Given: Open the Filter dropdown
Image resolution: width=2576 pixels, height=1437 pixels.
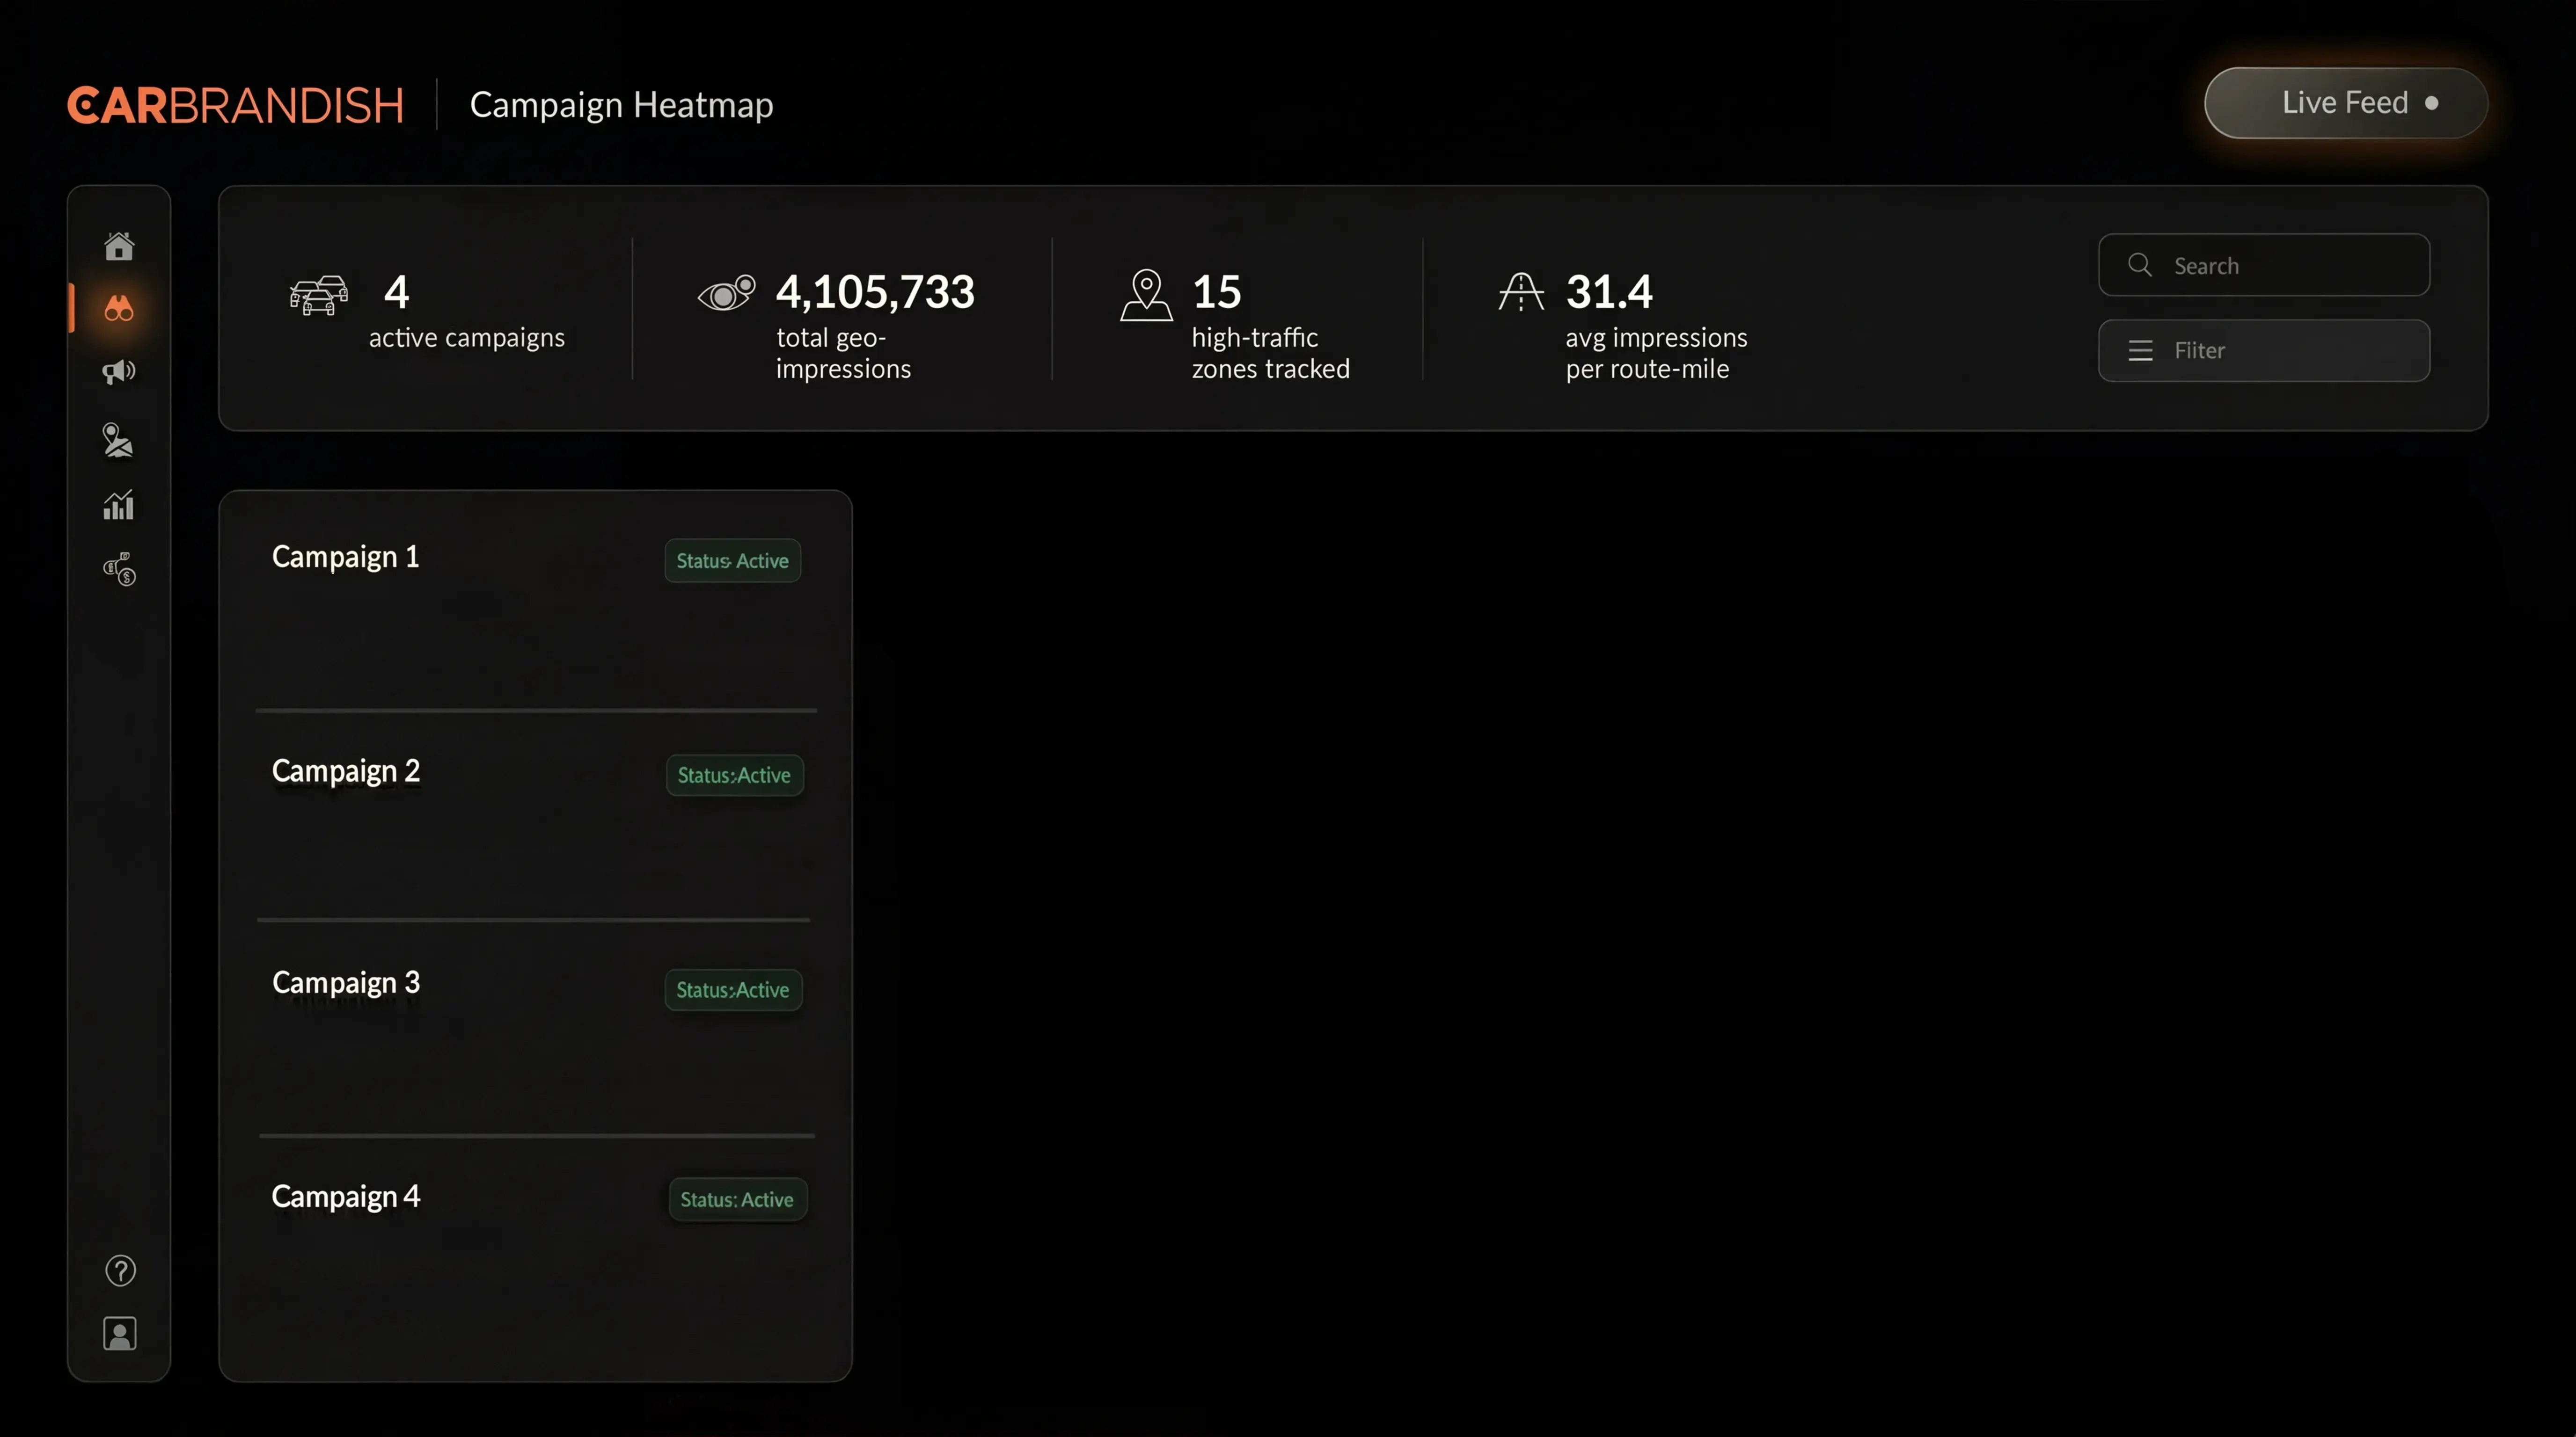Looking at the screenshot, I should click(2263, 351).
